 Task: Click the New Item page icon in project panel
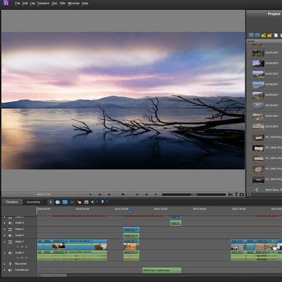[x=275, y=35]
